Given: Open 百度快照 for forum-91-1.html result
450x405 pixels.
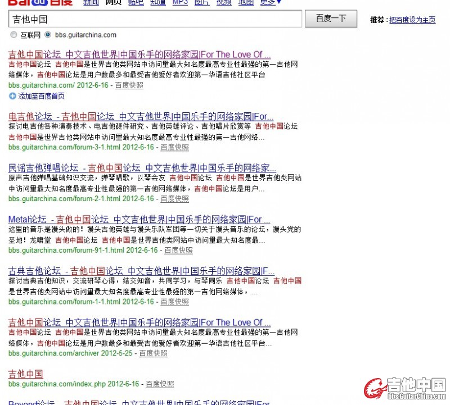Looking at the screenshot, I should click(178, 250).
